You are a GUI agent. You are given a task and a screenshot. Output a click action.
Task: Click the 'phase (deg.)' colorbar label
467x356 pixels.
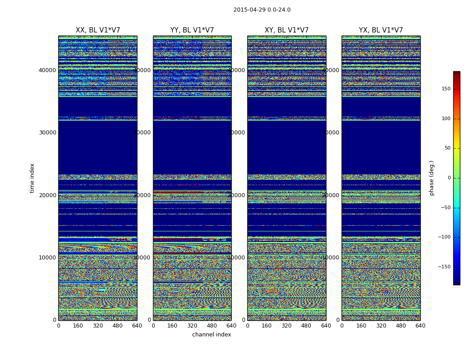(431, 178)
